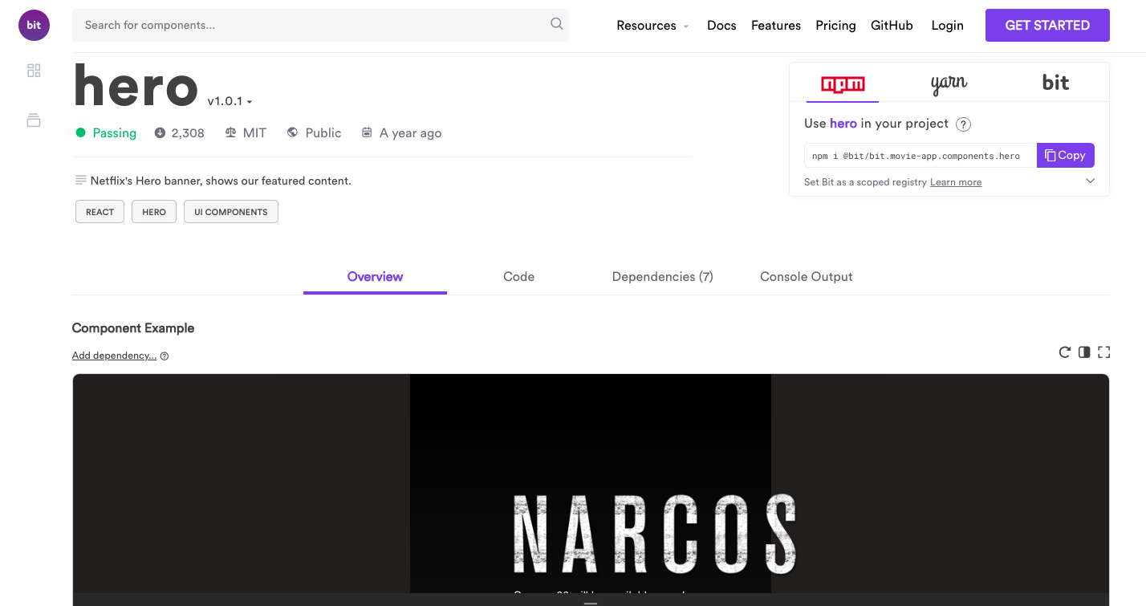The height and width of the screenshot is (606, 1146).
Task: Go to Docs page
Action: pyautogui.click(x=721, y=25)
